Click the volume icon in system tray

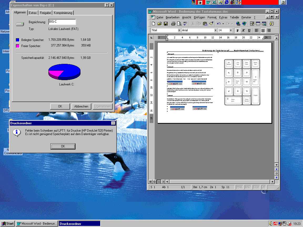(x=270, y=224)
